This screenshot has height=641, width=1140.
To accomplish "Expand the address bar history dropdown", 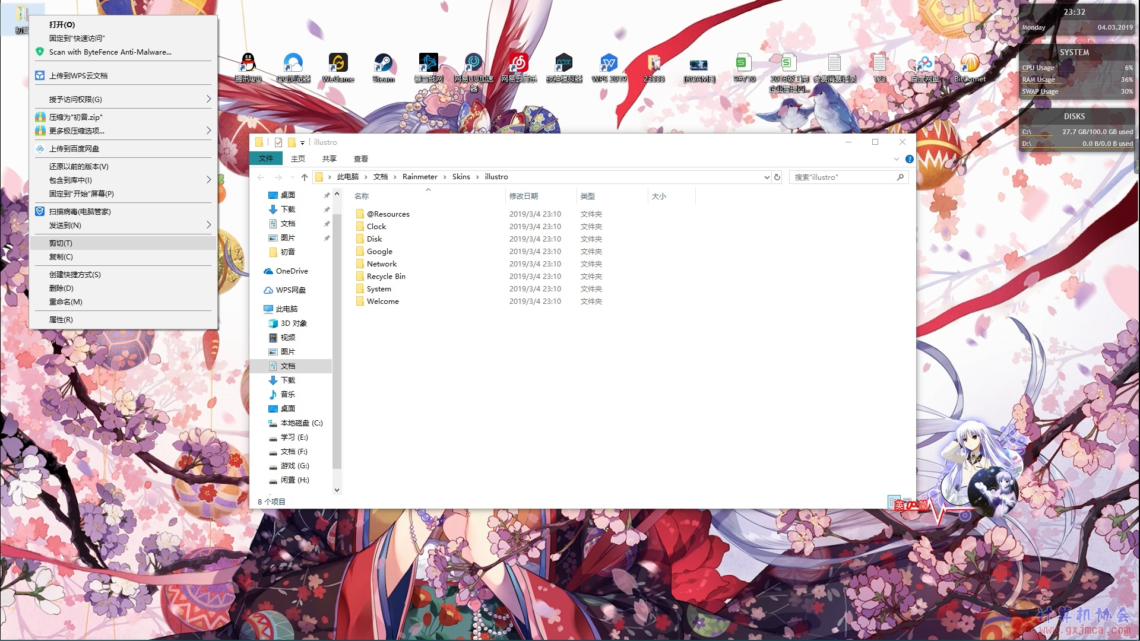I will click(767, 177).
